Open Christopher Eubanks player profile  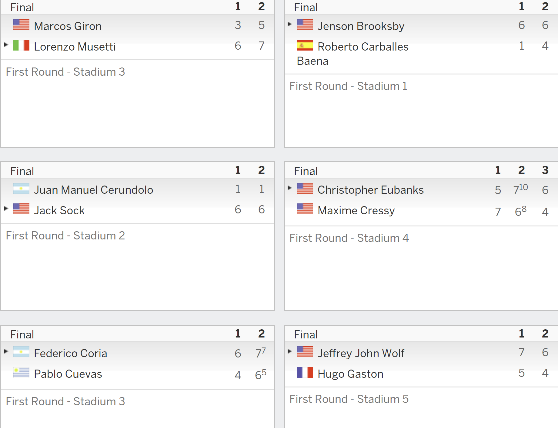coord(371,190)
